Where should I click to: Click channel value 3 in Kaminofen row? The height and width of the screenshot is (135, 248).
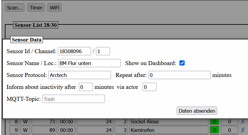(121, 130)
